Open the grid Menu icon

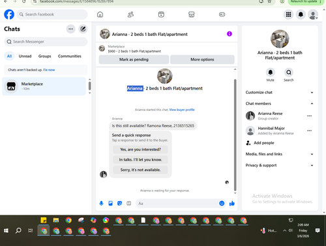288,14
